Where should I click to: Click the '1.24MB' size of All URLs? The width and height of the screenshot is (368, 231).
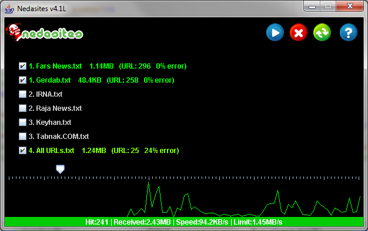[x=94, y=151]
